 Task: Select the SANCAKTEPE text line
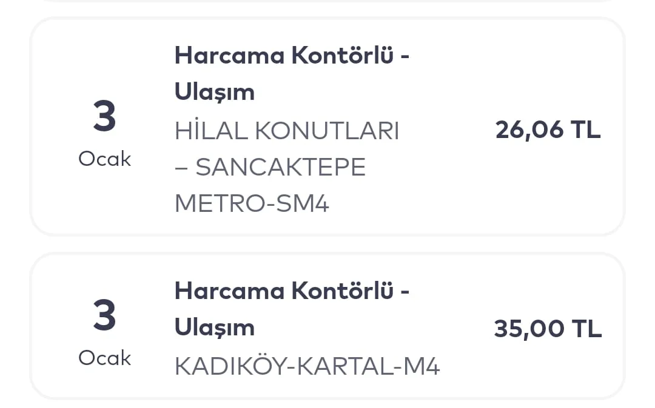270,167
